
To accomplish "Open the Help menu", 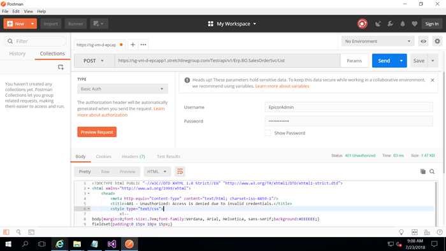I will coord(41,11).
